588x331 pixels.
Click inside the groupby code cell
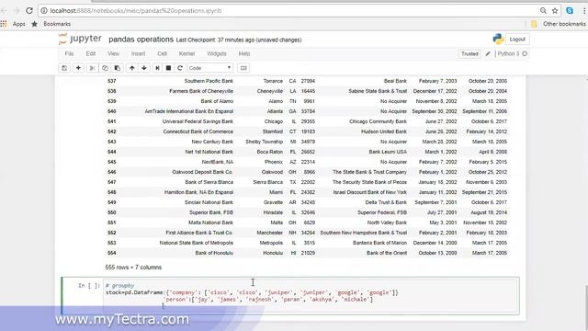[x=311, y=296]
